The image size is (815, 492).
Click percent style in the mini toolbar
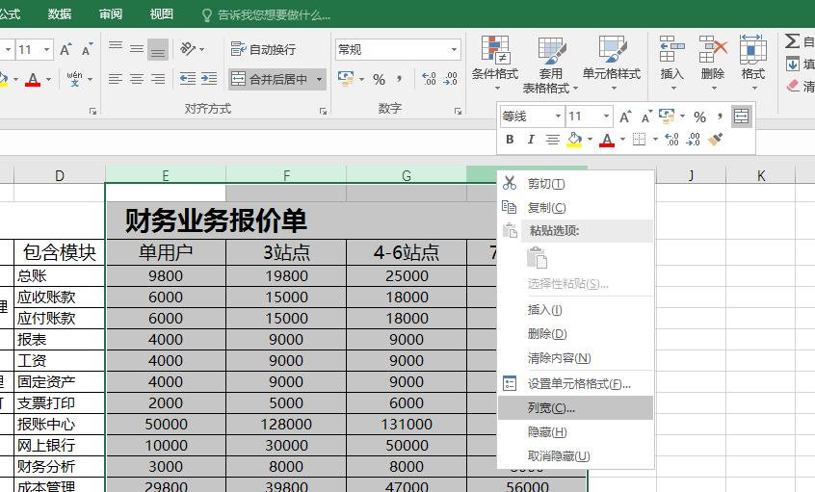click(699, 117)
